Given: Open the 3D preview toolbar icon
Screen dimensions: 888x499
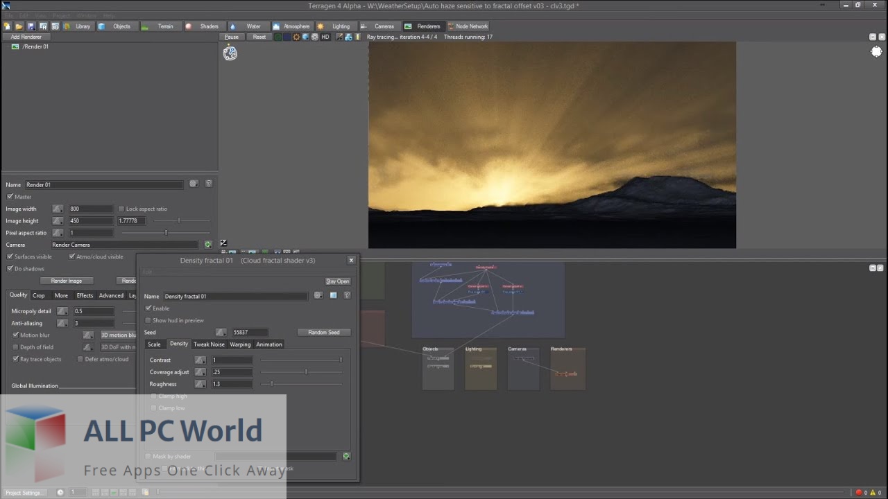Looking at the screenshot, I should tap(55, 26).
